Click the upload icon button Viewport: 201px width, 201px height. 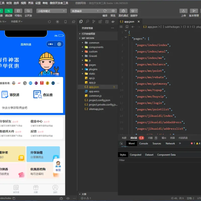click(x=183, y=11)
